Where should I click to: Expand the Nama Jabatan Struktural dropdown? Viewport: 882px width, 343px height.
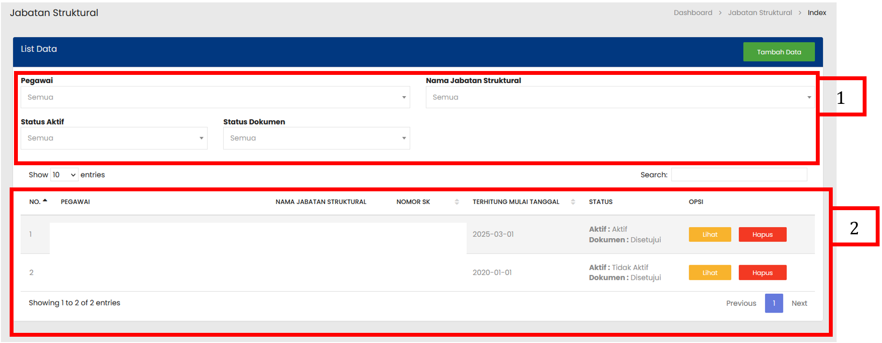pos(620,97)
